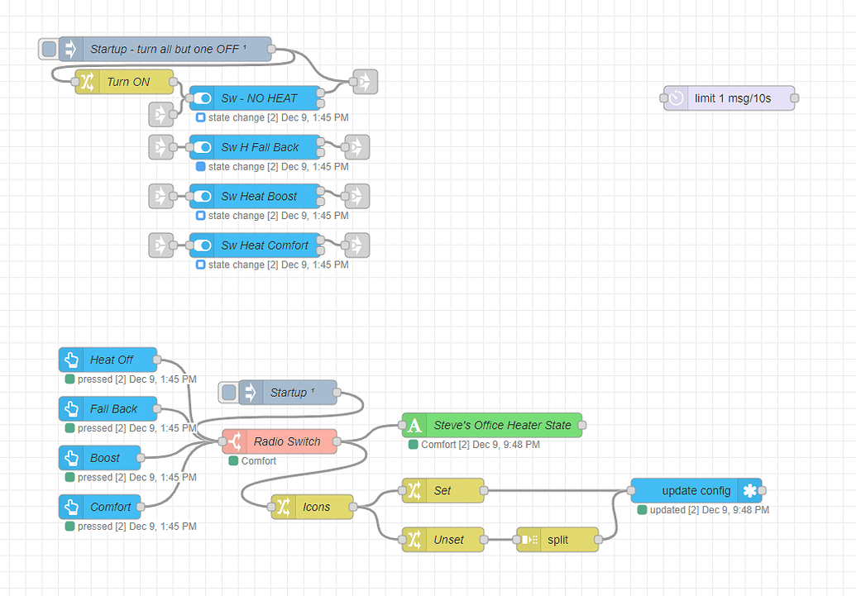Select the 'Sw Heat Comfort' node label

point(265,246)
